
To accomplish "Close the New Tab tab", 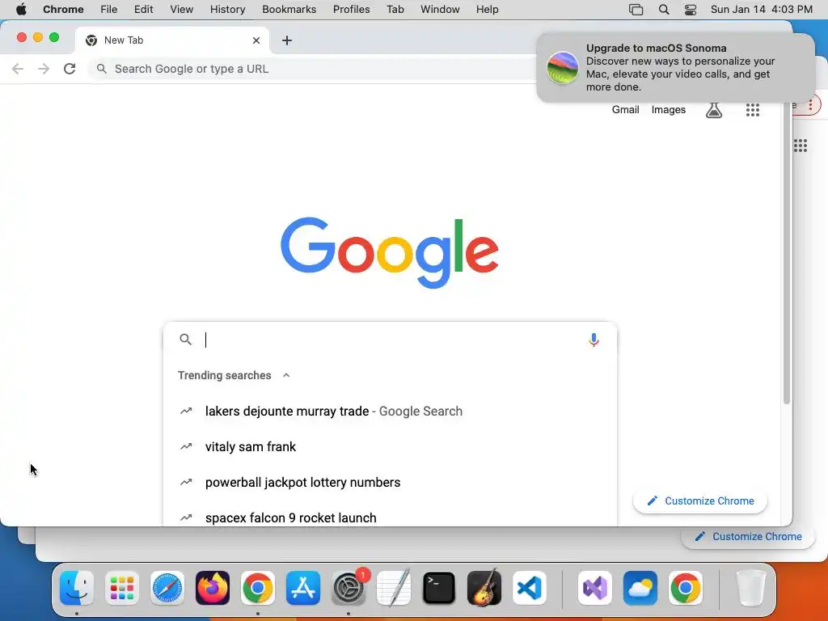I will pyautogui.click(x=256, y=40).
